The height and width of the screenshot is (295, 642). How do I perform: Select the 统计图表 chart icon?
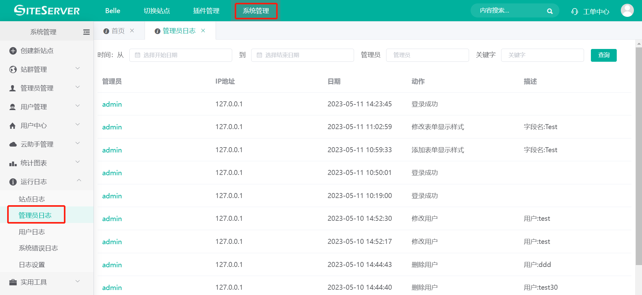13,163
